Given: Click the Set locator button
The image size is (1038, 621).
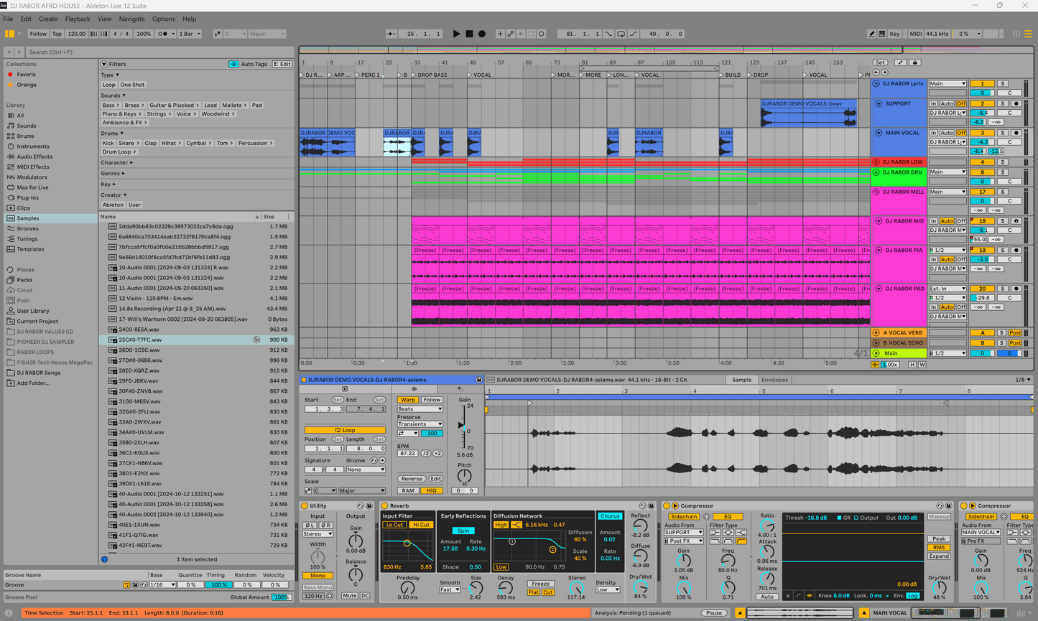Looking at the screenshot, I should click(x=880, y=62).
